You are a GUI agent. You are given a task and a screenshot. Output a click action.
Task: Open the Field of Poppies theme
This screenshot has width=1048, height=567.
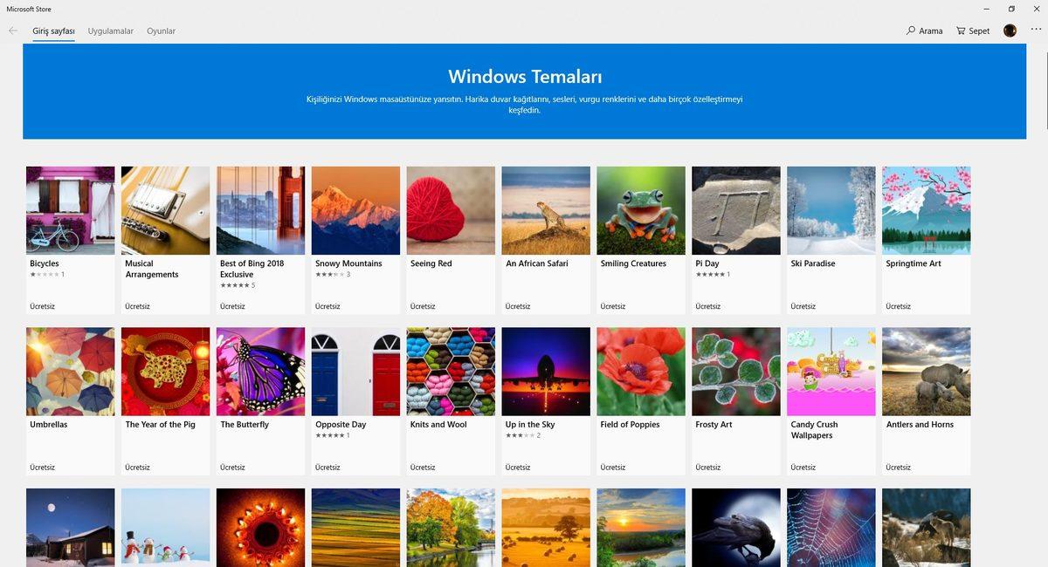[640, 371]
